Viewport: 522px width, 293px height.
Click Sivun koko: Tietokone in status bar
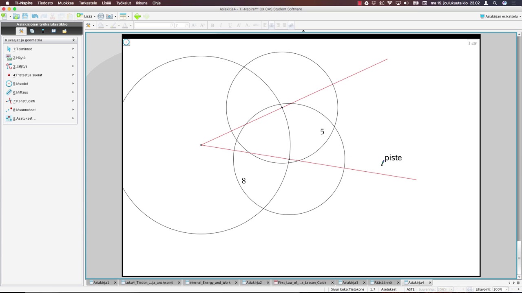pos(347,289)
